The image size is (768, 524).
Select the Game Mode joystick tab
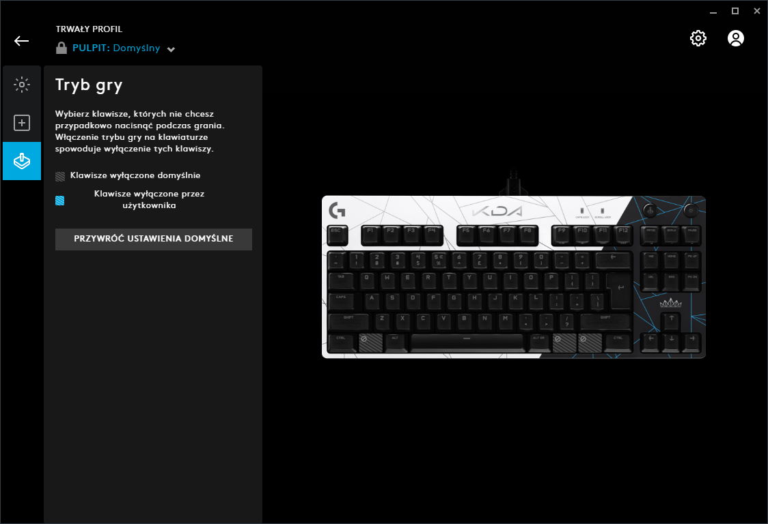pyautogui.click(x=22, y=161)
